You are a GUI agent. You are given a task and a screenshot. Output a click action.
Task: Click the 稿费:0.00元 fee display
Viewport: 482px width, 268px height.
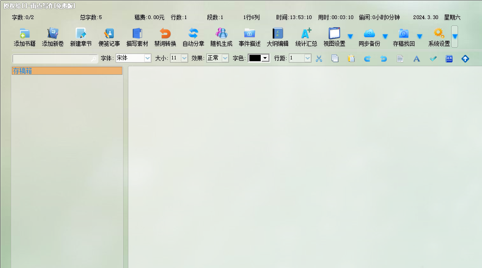(149, 18)
